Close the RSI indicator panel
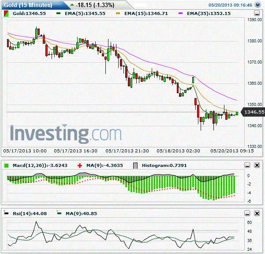This screenshot has width=265, height=254. click(257, 213)
